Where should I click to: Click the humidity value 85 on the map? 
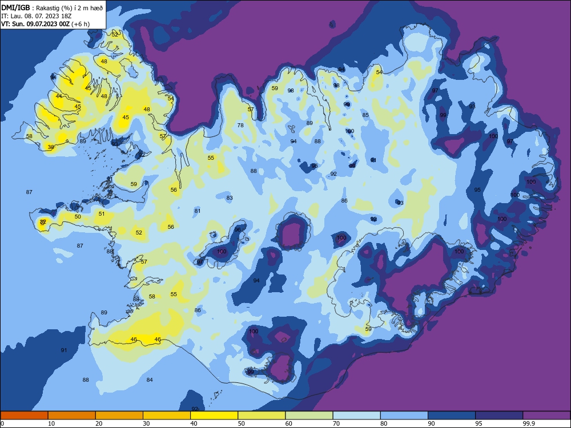pos(365,115)
